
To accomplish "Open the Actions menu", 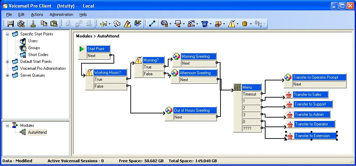I will coord(37,14).
